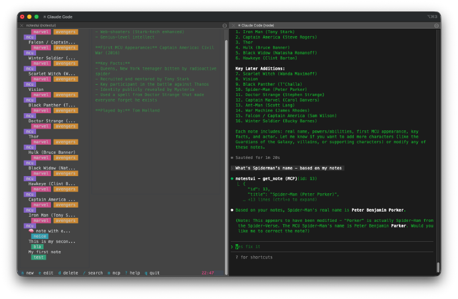Click the 'bla' tag
The width and height of the screenshot is (458, 299).
click(37, 247)
